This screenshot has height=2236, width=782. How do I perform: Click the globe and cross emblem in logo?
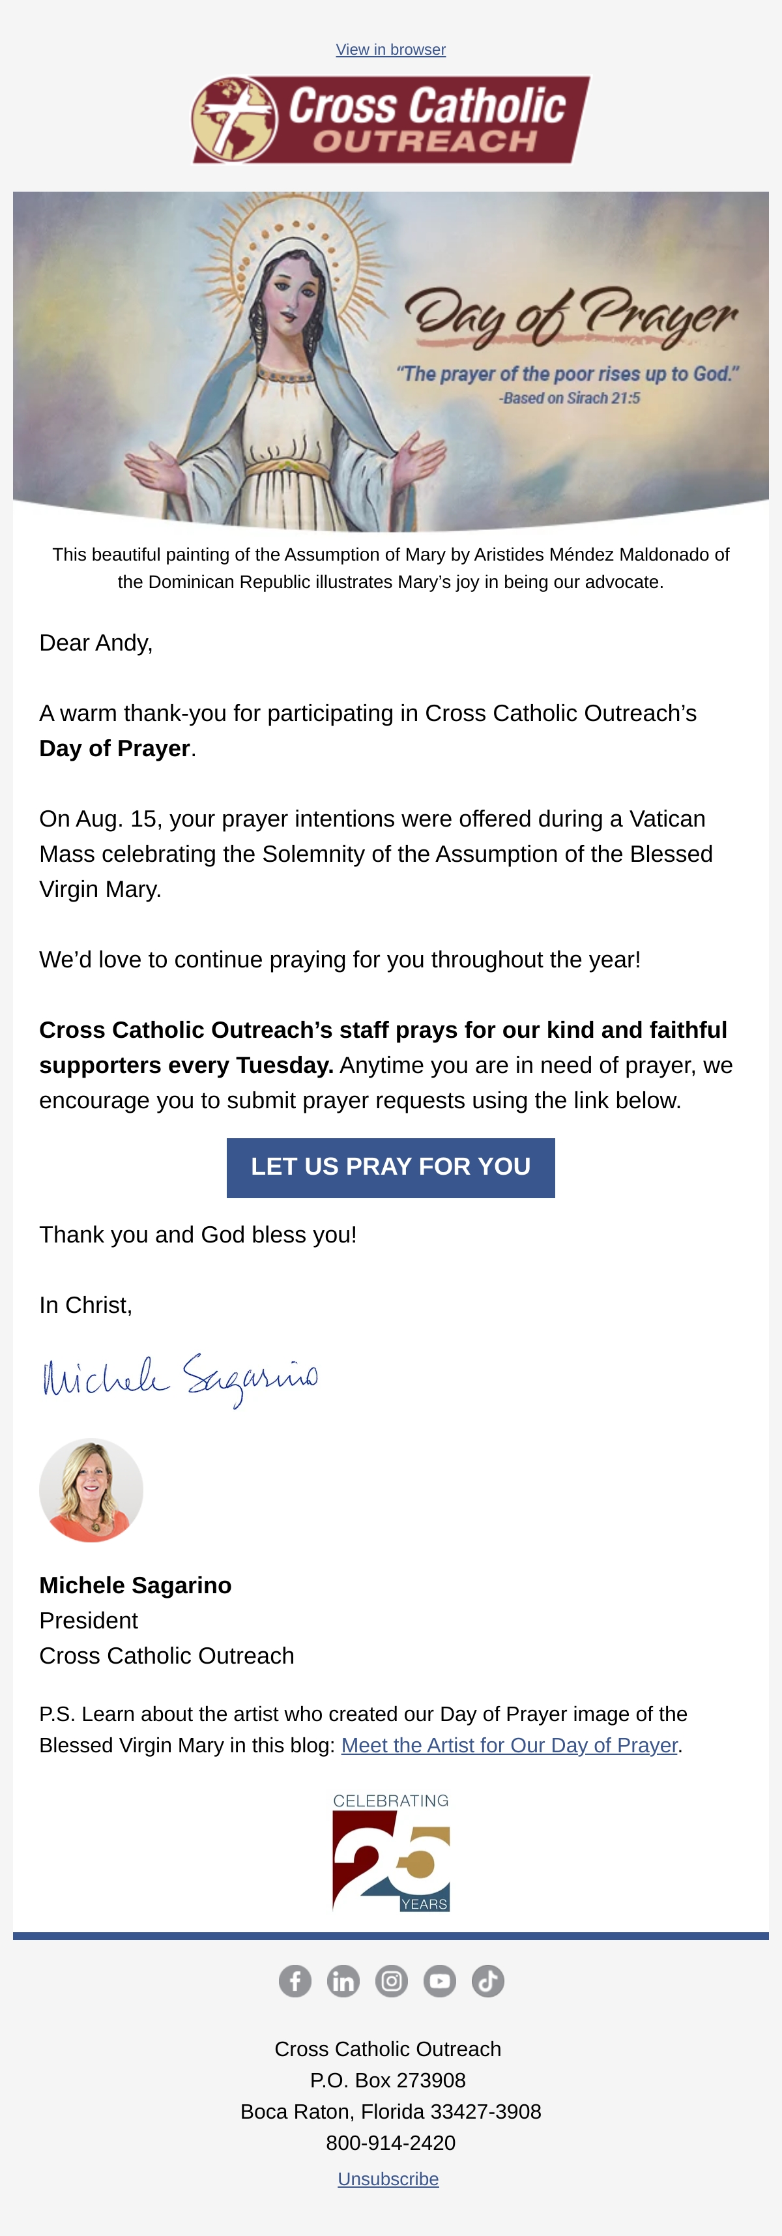click(x=233, y=120)
